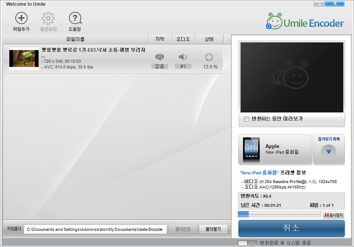
Task: Click the H.264 Baseline Profile video info line
Action: coord(289,181)
